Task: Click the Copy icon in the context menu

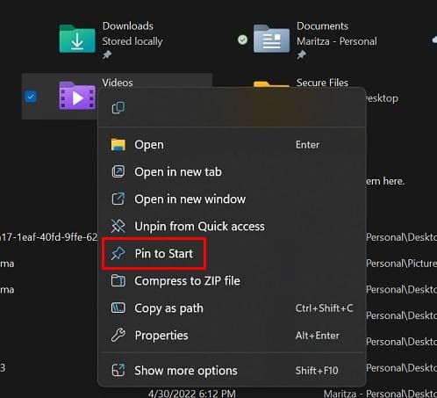Action: [x=118, y=108]
